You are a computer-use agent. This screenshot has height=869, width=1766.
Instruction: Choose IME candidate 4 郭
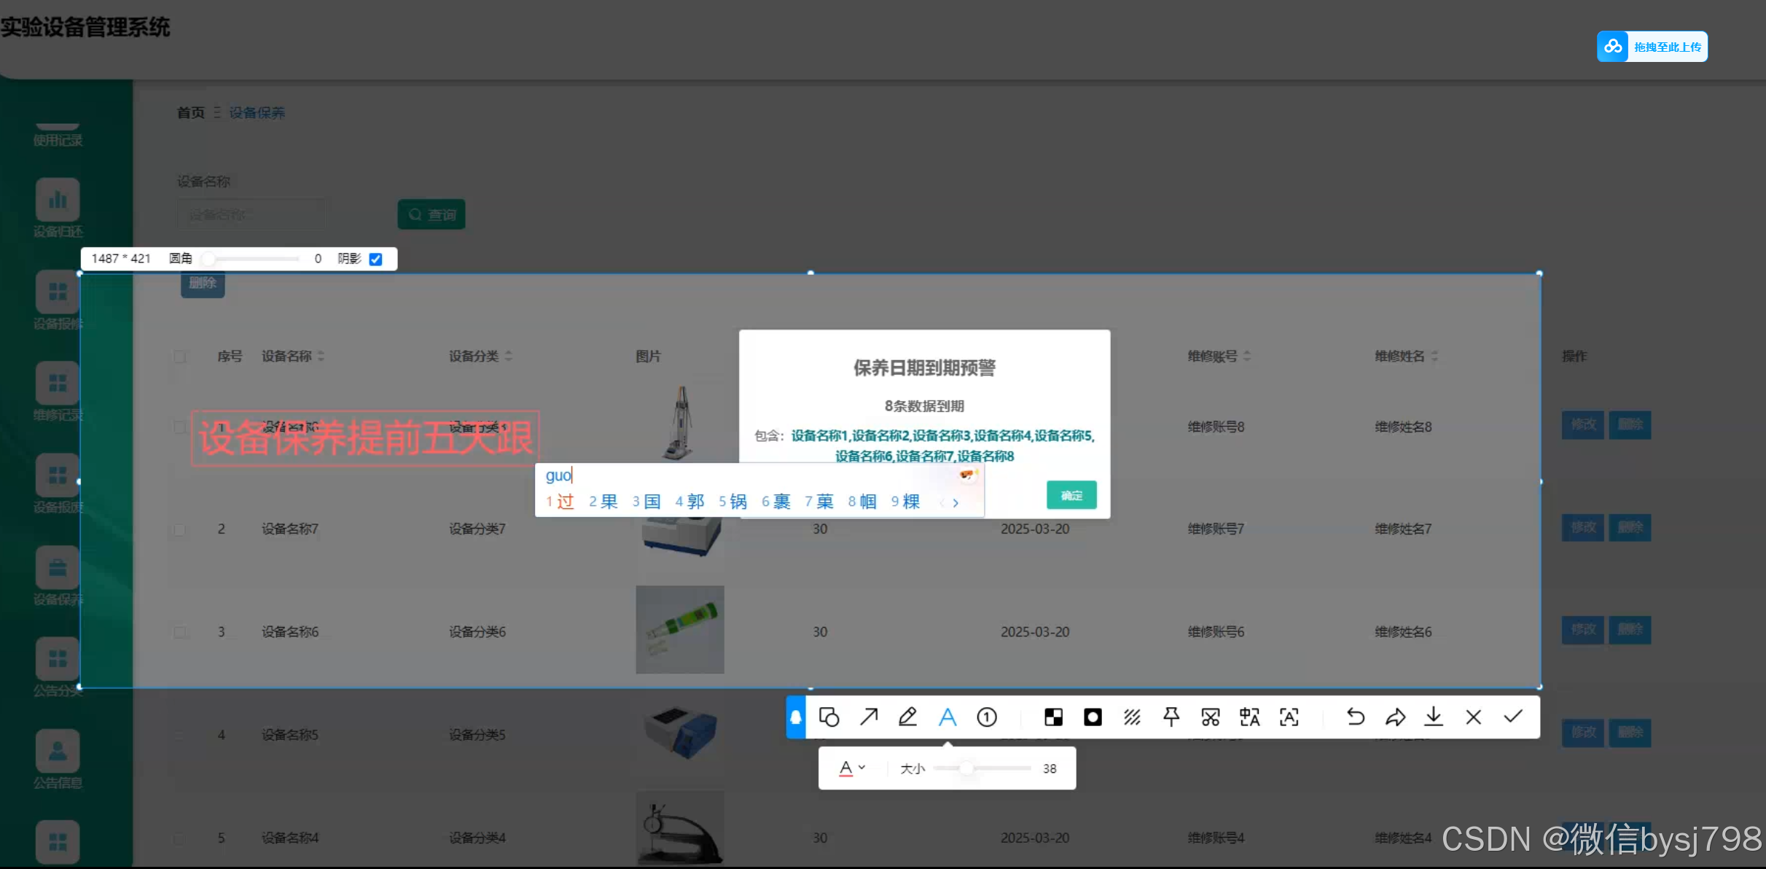(x=689, y=502)
